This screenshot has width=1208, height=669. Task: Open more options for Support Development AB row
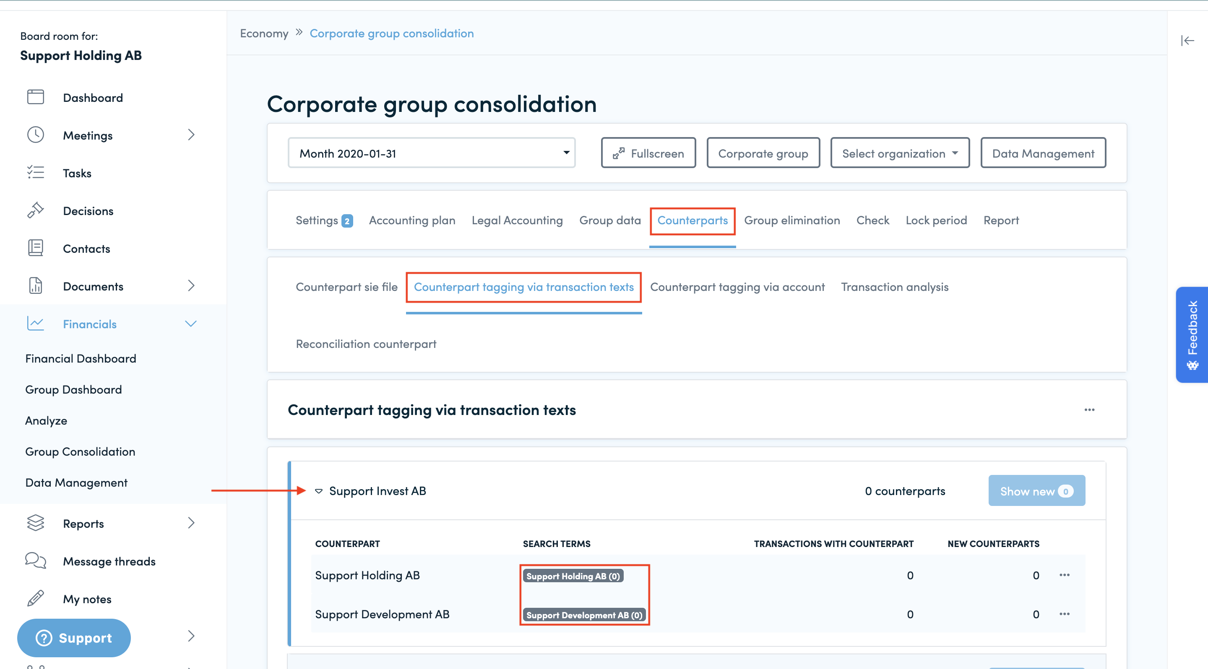[x=1065, y=614]
